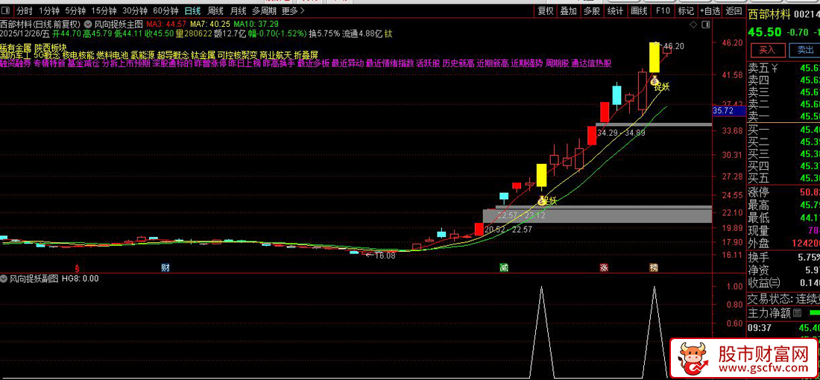The image size is (820, 380).
Task: Switch to the 5分钟 period tab
Action: (75, 10)
